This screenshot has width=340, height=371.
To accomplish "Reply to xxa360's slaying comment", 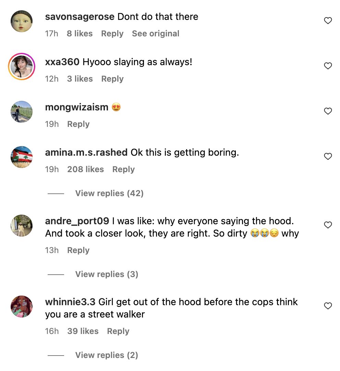I will pyautogui.click(x=112, y=79).
